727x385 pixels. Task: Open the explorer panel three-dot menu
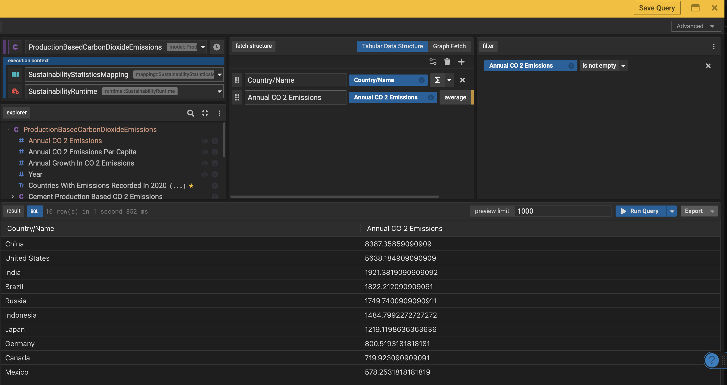[x=219, y=113]
